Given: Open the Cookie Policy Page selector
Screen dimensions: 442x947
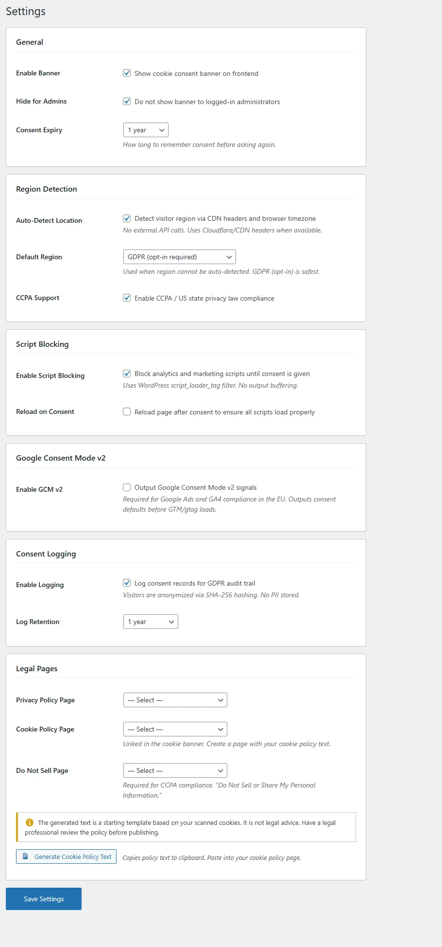Looking at the screenshot, I should point(175,729).
